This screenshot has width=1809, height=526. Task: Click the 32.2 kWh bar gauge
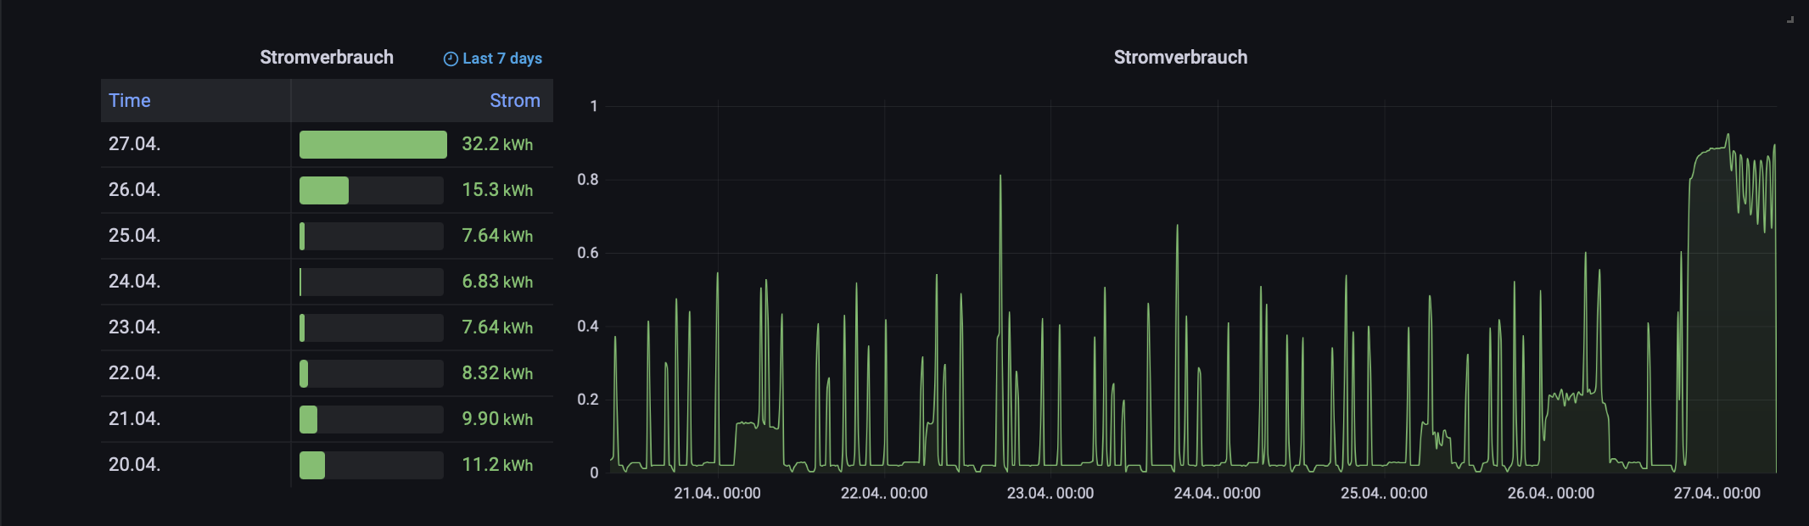[x=372, y=144]
